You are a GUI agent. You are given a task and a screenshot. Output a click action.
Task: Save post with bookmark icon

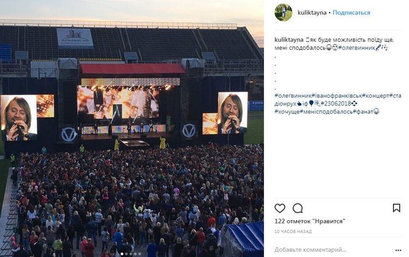click(x=396, y=208)
